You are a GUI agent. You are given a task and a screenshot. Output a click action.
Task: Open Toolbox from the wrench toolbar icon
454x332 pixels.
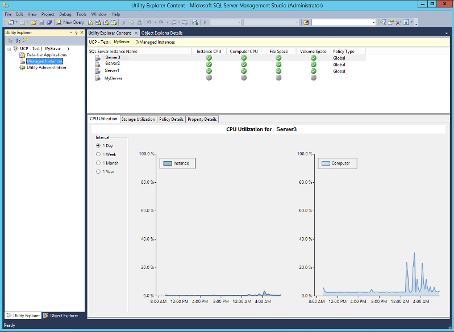[398, 22]
